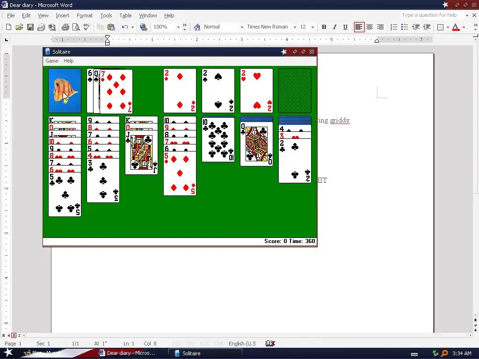Toggle Bold formatting
The image size is (479, 359).
[x=324, y=27]
